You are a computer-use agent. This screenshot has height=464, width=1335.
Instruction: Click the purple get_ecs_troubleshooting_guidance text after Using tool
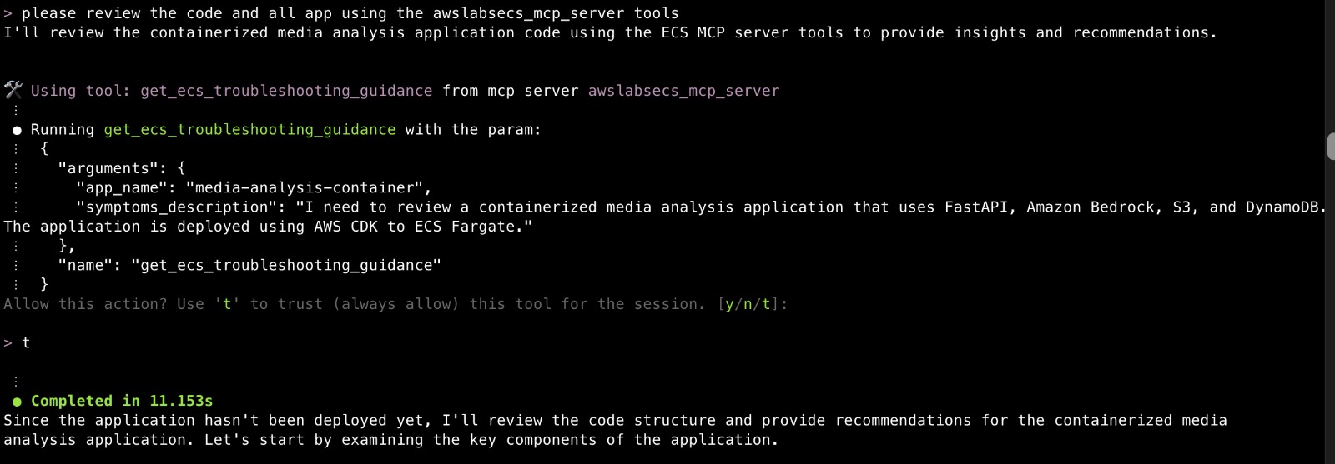[x=286, y=91]
